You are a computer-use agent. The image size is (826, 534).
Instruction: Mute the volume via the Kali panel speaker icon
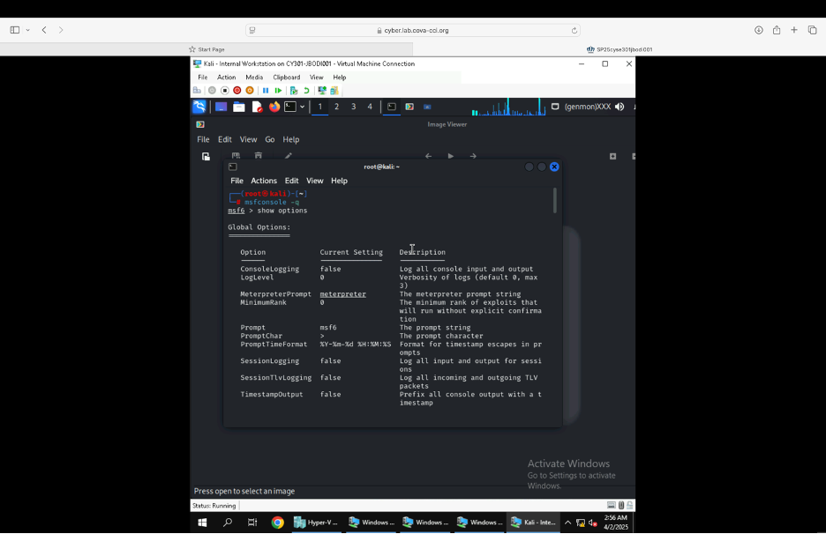619,107
